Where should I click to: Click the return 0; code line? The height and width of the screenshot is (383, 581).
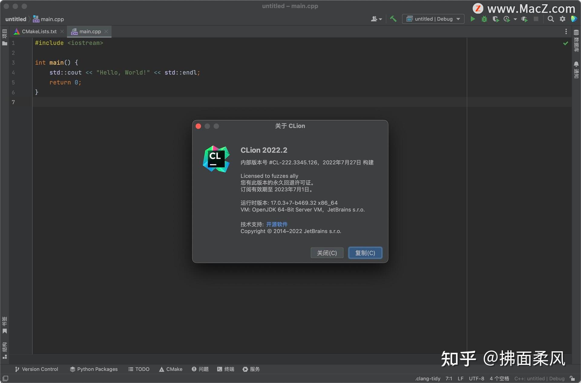coord(65,82)
